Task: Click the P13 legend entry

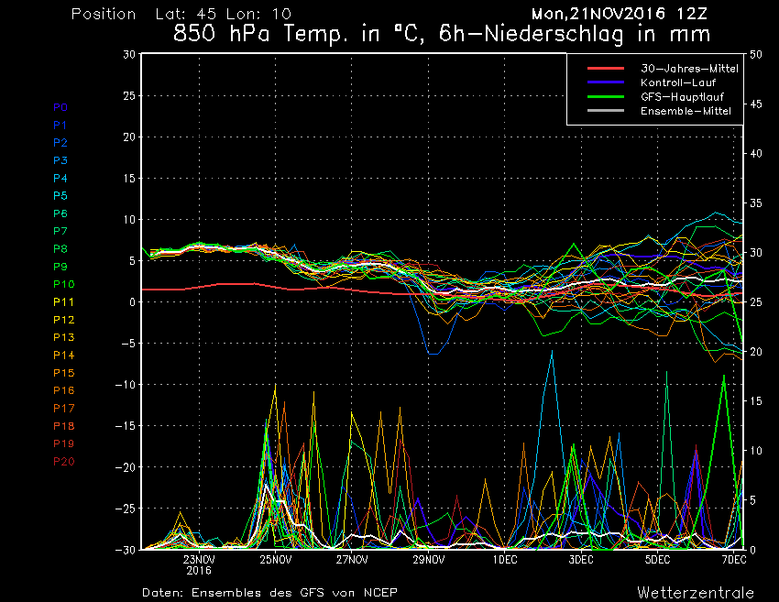Action: [63, 337]
